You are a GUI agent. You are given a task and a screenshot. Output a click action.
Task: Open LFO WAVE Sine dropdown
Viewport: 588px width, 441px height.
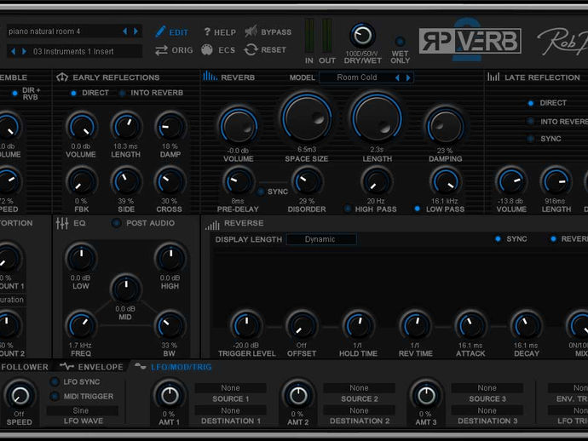[81, 410]
